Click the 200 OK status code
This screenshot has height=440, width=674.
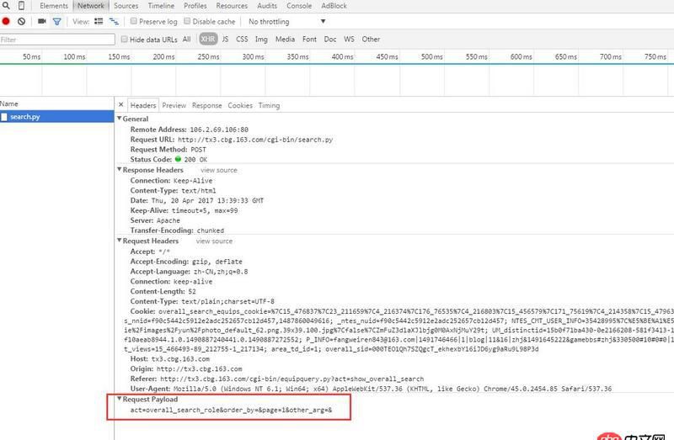195,159
